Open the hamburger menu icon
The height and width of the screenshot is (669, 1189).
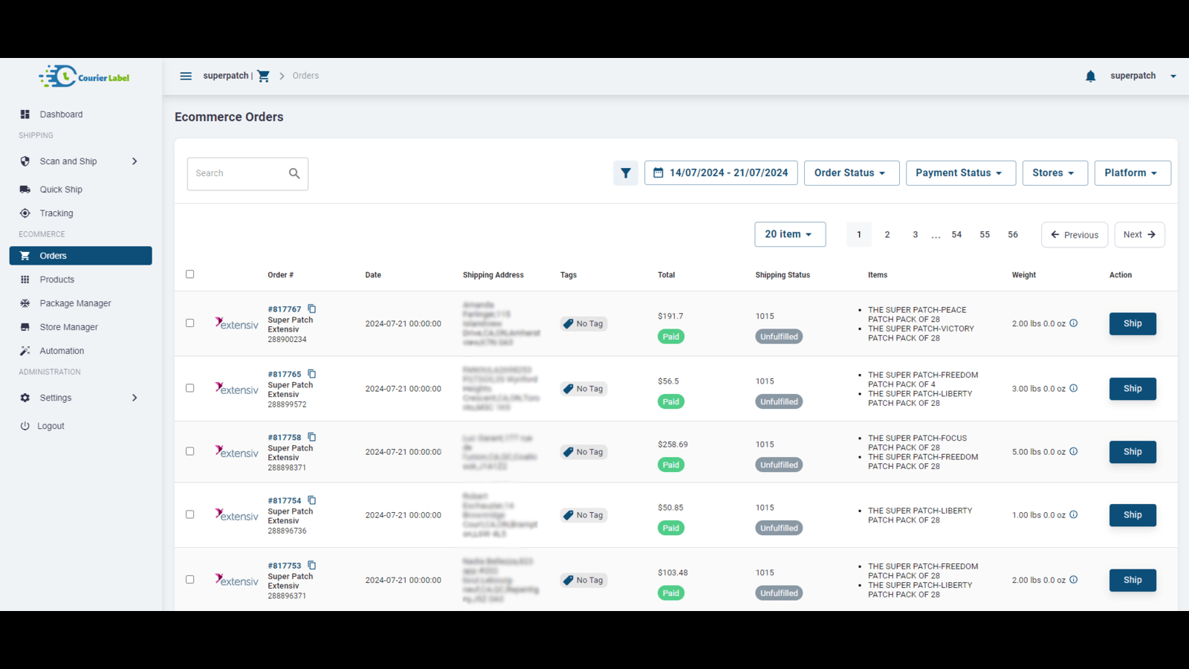[186, 76]
